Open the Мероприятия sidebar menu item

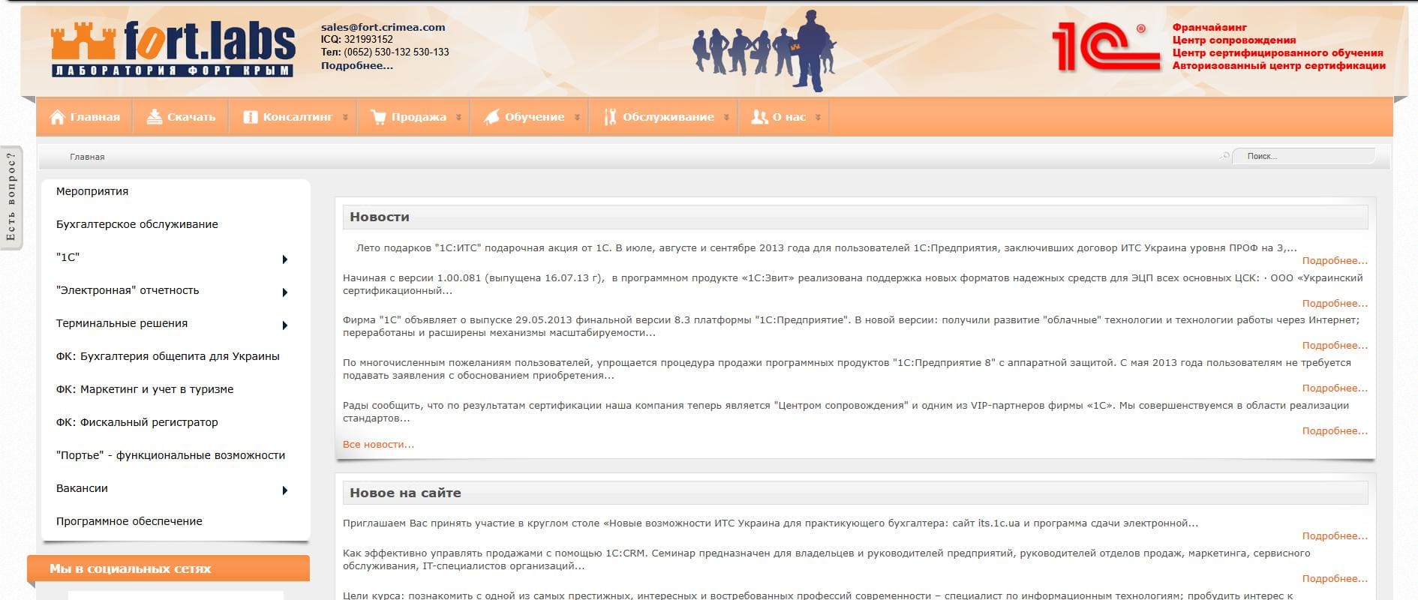coord(92,191)
